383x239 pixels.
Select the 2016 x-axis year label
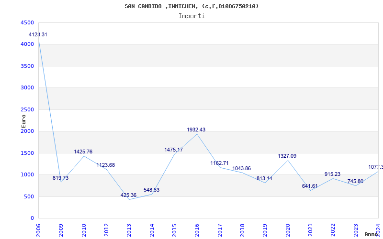(197, 230)
